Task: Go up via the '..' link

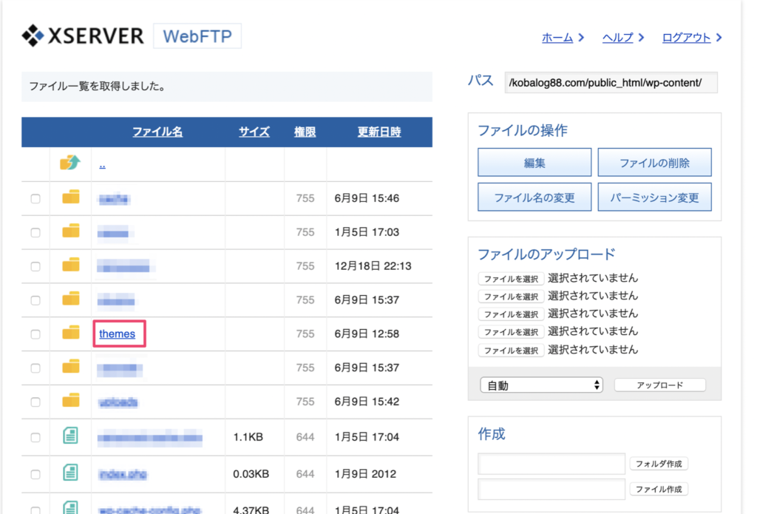Action: (x=102, y=165)
